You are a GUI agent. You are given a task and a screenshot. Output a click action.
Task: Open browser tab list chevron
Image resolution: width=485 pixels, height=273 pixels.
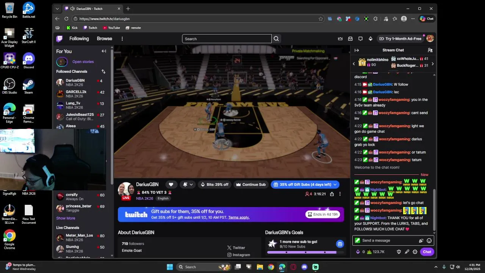pyautogui.click(x=57, y=9)
